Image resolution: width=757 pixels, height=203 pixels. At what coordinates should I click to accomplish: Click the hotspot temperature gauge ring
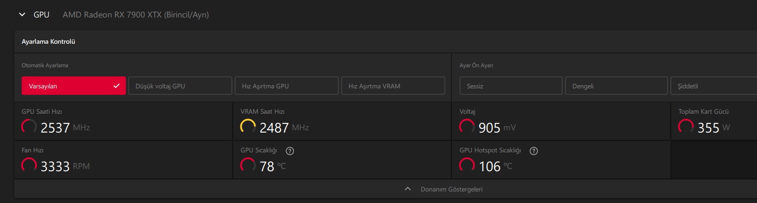pyautogui.click(x=467, y=165)
